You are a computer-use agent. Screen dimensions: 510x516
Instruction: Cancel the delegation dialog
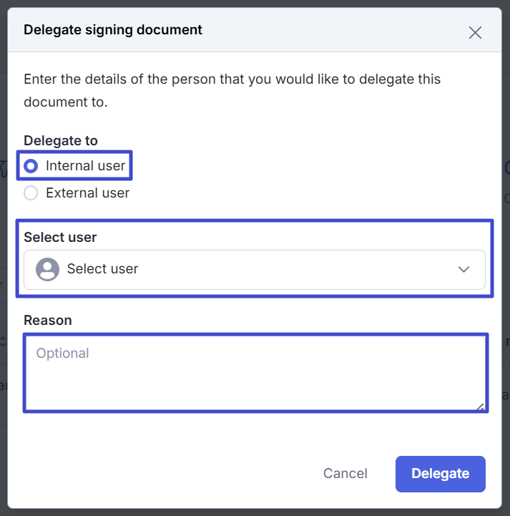click(345, 474)
